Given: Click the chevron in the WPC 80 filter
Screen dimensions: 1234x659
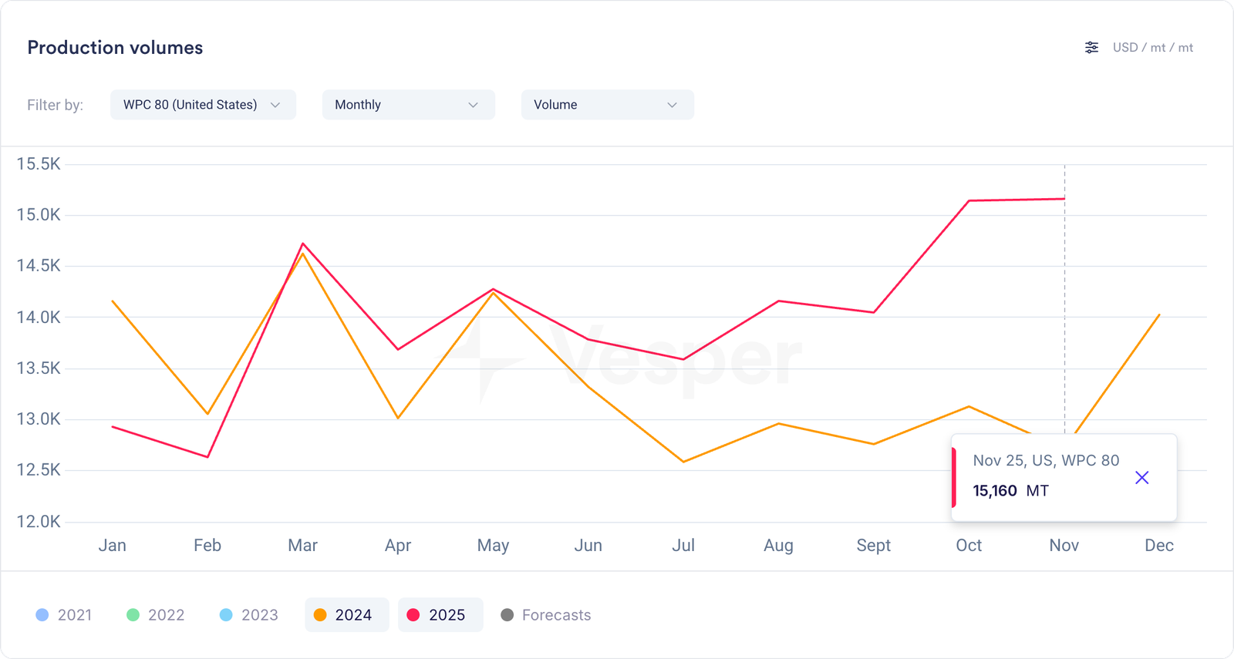Looking at the screenshot, I should 275,105.
